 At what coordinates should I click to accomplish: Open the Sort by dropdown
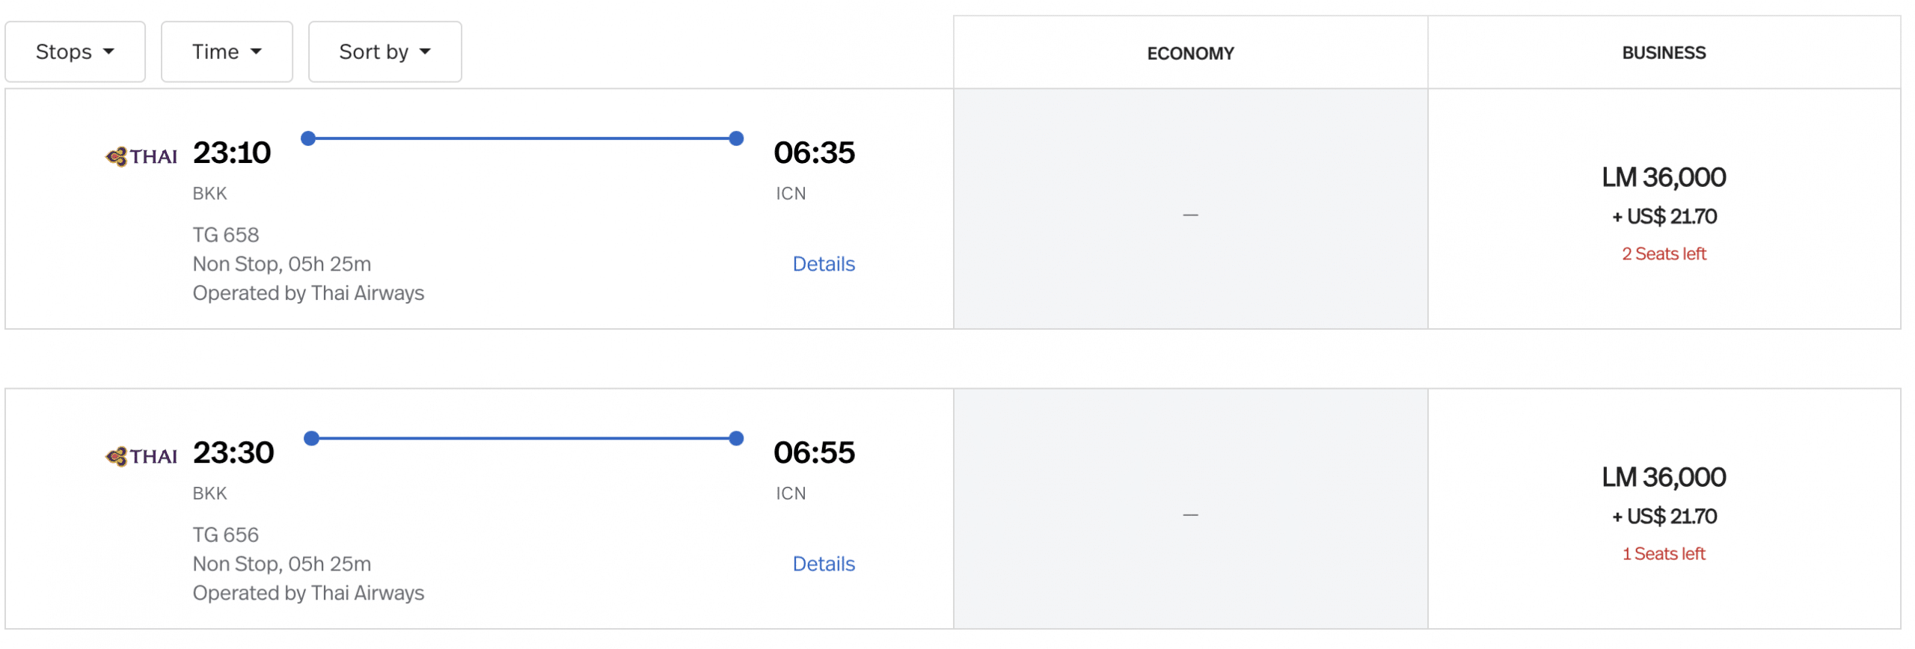(x=384, y=52)
